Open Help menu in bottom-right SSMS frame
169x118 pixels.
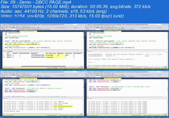pyautogui.click(x=112, y=73)
